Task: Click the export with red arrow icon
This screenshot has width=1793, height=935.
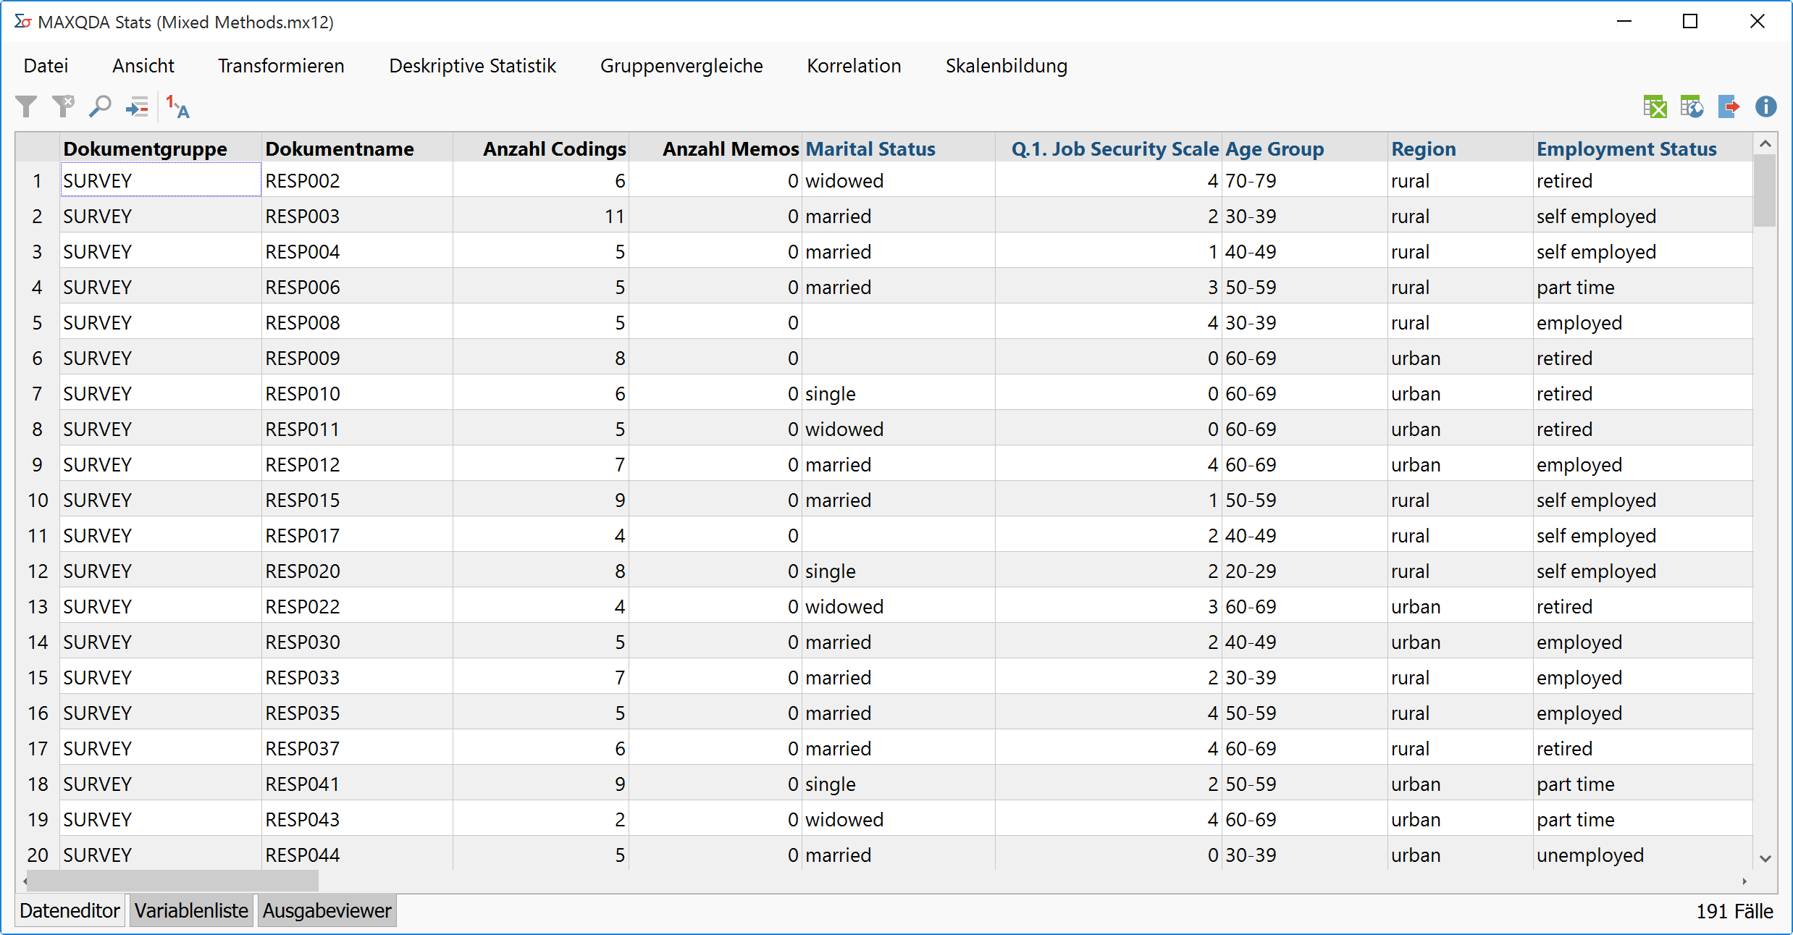Action: pyautogui.click(x=1729, y=107)
